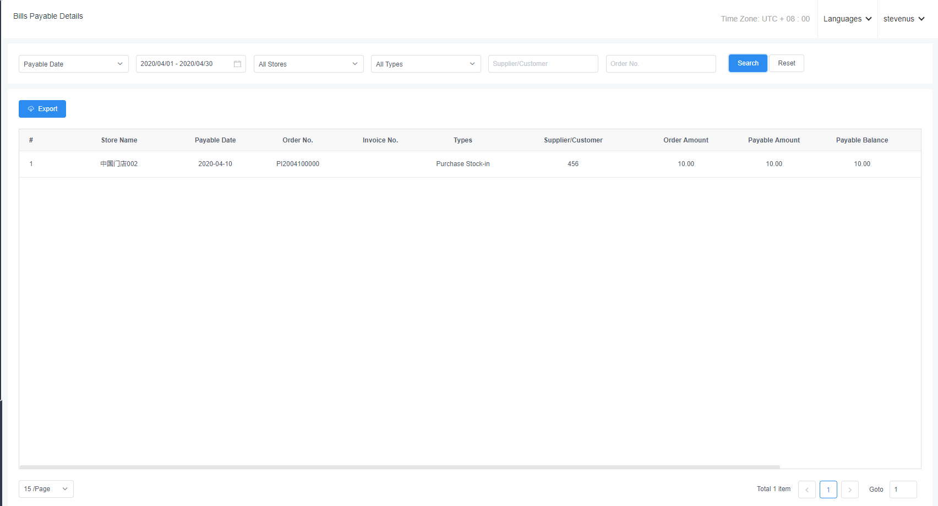Screen dimensions: 938x506
Task: Click the Reset button
Action: 786,63
